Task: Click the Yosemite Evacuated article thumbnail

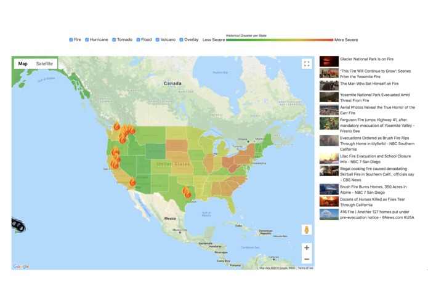Action: coord(329,97)
